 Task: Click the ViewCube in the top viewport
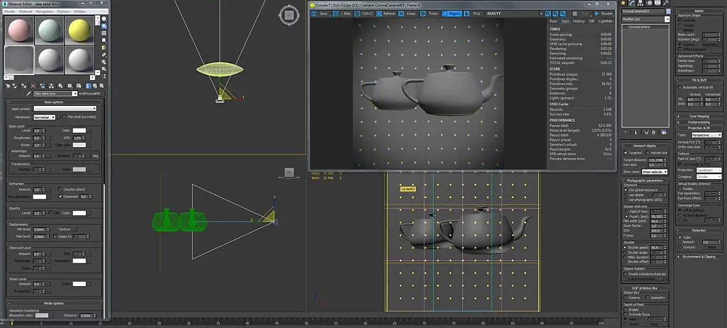point(288,14)
